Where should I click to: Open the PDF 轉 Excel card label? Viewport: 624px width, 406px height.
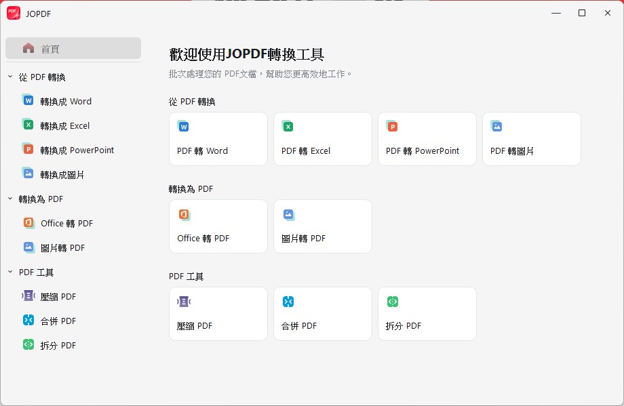tap(306, 151)
